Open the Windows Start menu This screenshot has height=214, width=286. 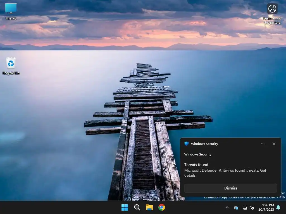[x=125, y=207]
